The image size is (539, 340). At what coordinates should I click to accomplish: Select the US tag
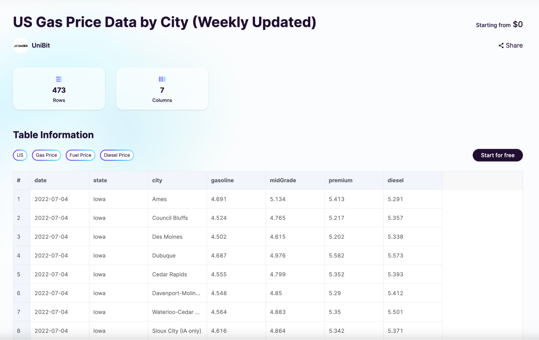[20, 155]
